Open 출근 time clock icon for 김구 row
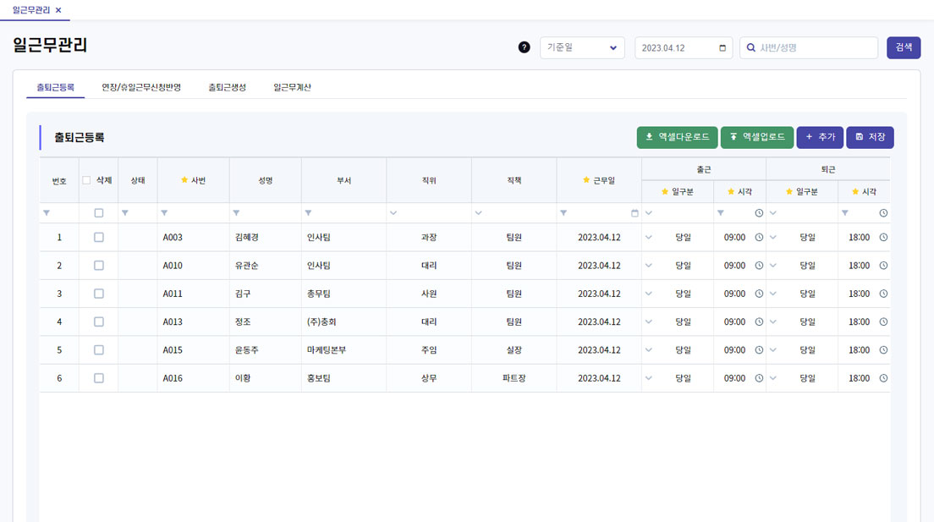Viewport: 934px width, 522px height. pos(759,294)
